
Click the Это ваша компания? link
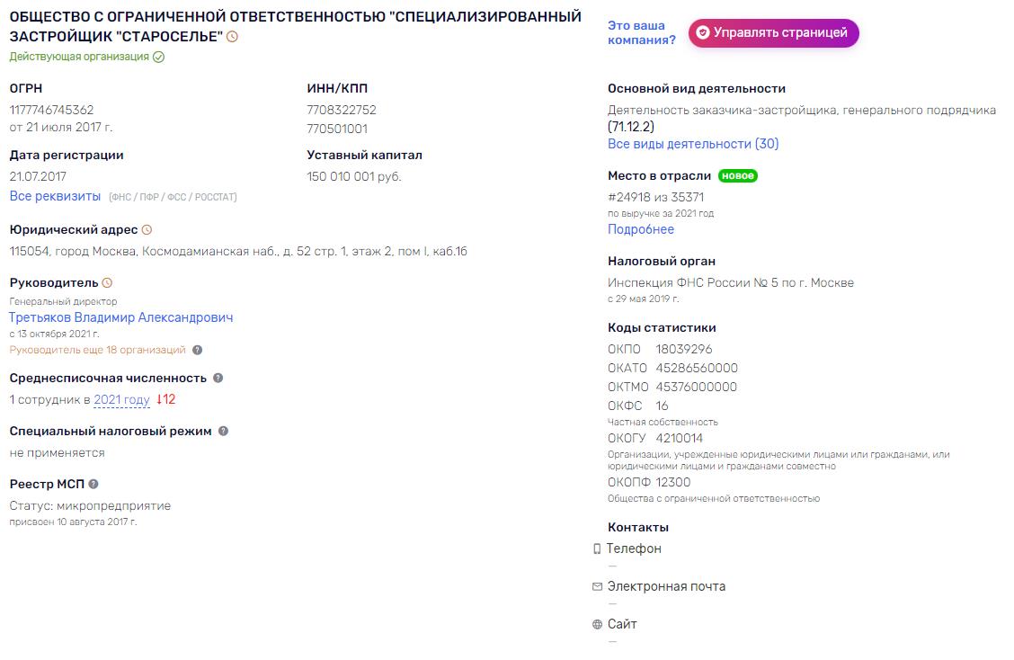(641, 32)
